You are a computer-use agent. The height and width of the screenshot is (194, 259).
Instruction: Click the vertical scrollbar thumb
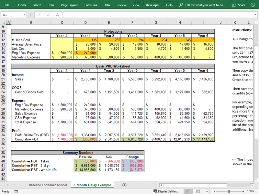click(256, 92)
